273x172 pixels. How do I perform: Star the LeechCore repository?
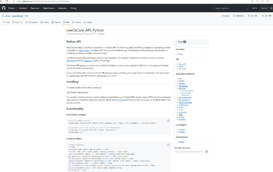(266, 16)
